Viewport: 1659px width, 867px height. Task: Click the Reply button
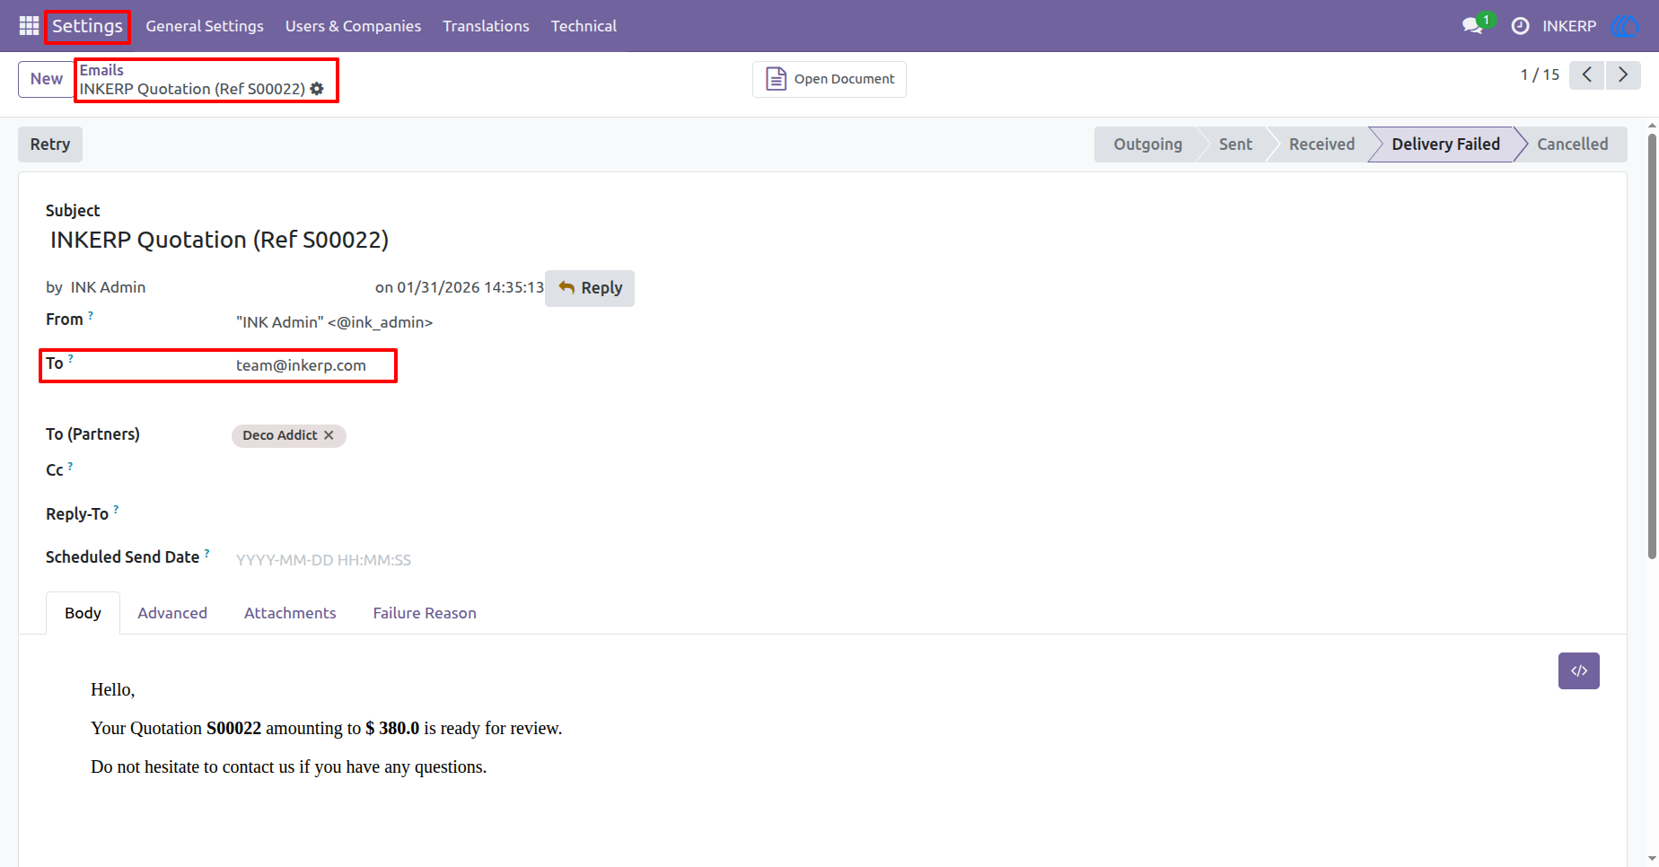[590, 288]
